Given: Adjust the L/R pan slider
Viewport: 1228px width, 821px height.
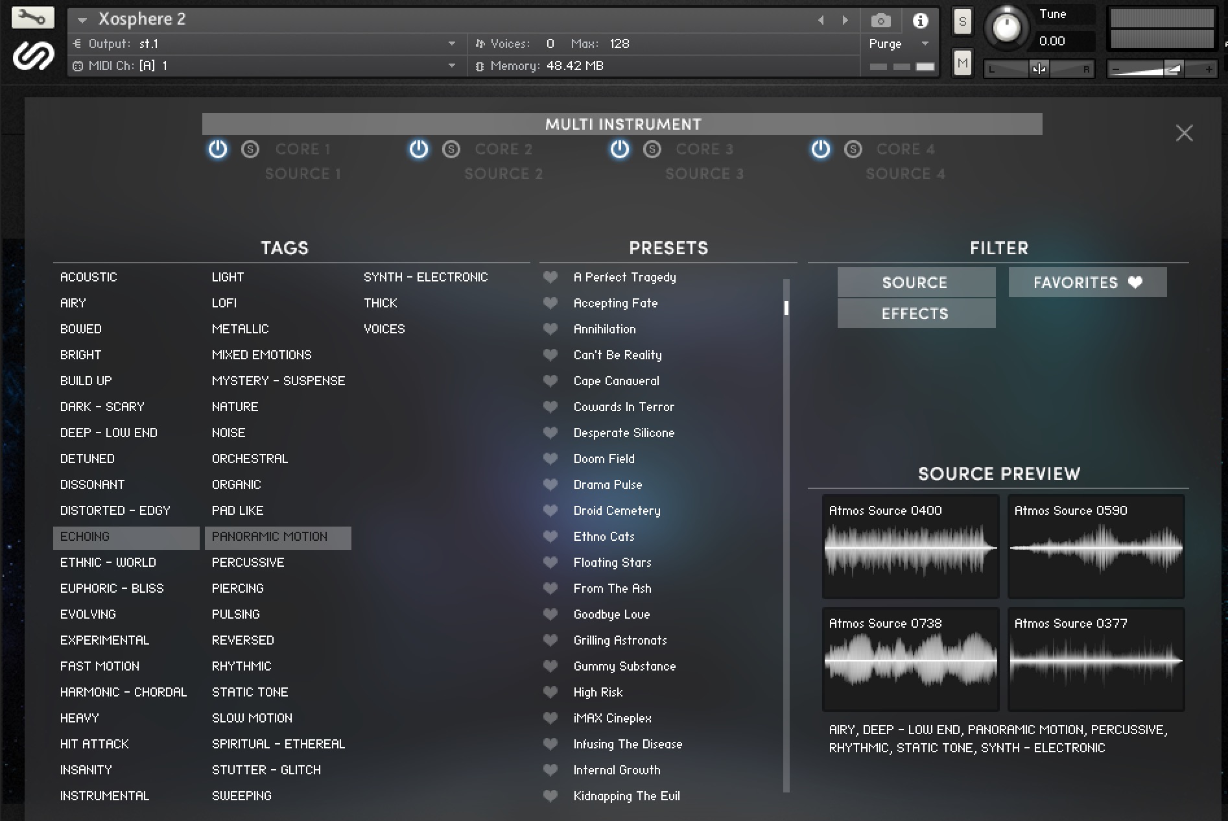Looking at the screenshot, I should pyautogui.click(x=1039, y=69).
